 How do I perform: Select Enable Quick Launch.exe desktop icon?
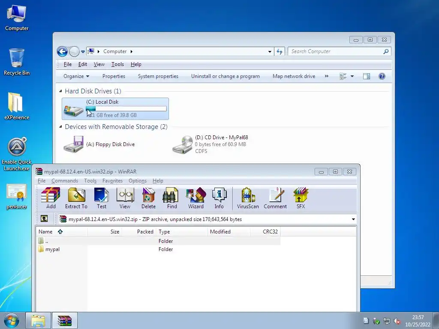[17, 154]
